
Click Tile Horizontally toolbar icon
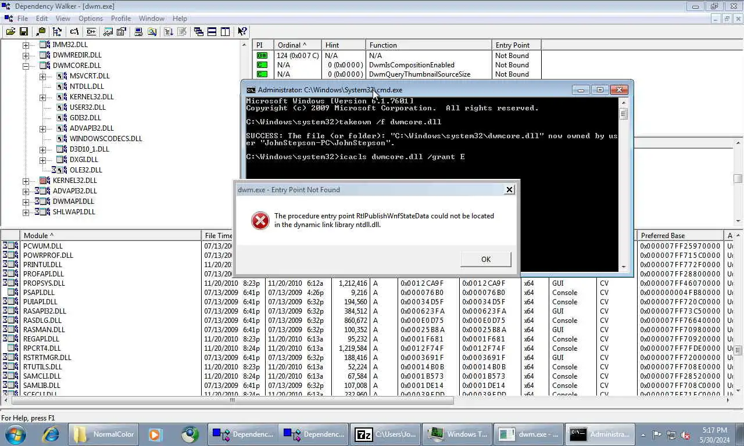(x=212, y=31)
